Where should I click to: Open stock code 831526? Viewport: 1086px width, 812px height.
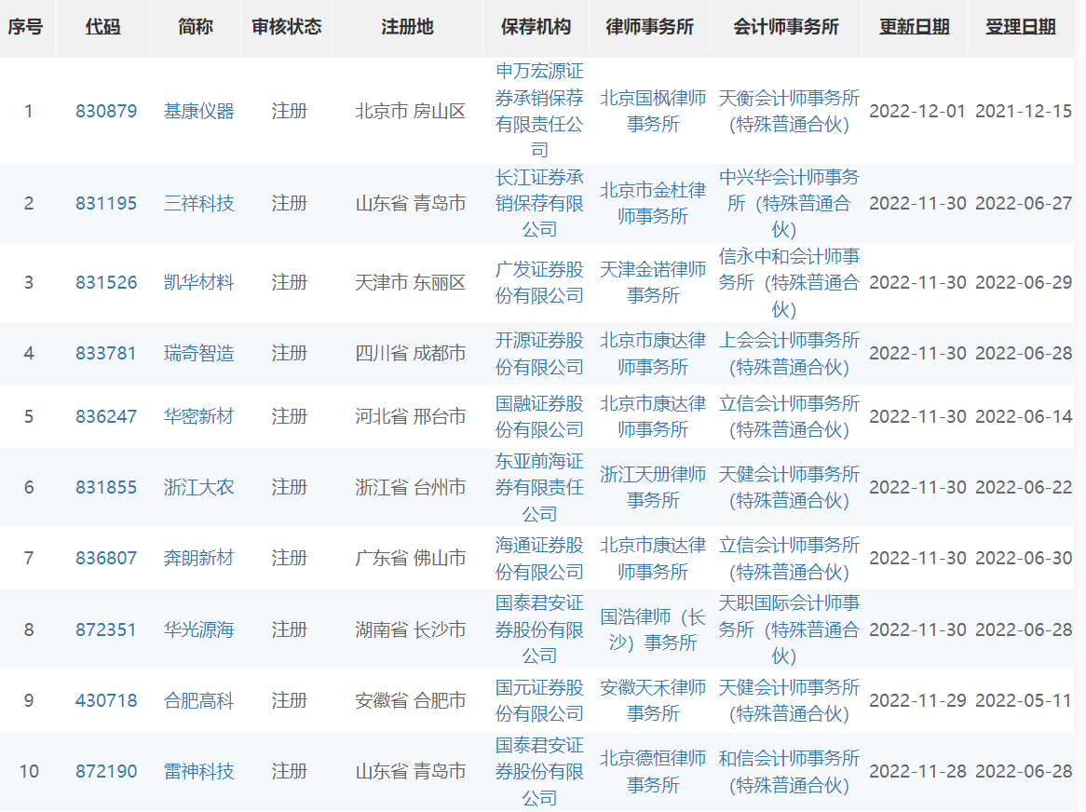[x=106, y=282]
